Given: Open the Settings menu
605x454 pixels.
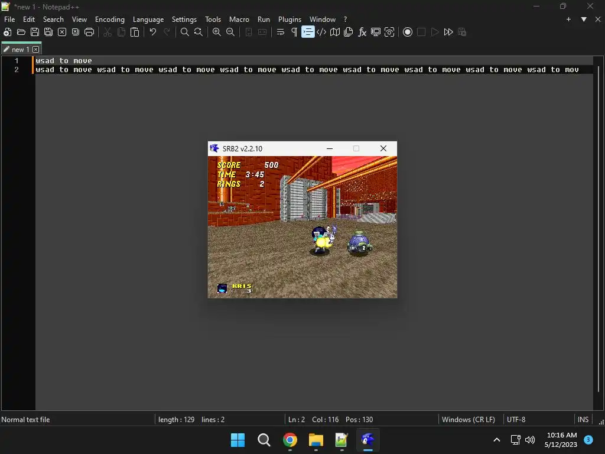Looking at the screenshot, I should [184, 20].
